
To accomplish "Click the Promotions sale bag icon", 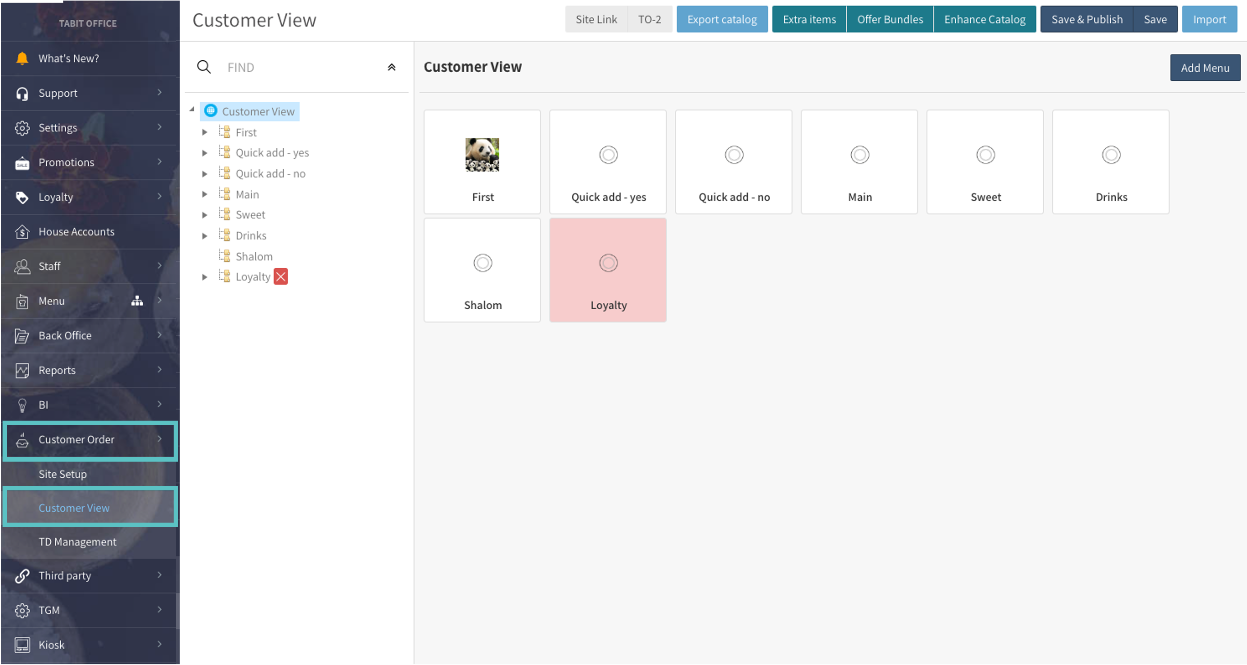I will coord(22,163).
